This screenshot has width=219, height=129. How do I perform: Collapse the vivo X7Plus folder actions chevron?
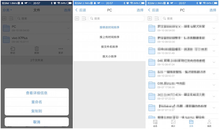click(x=68, y=40)
